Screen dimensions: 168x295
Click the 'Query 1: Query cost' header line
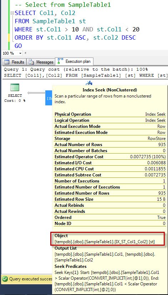76,69
